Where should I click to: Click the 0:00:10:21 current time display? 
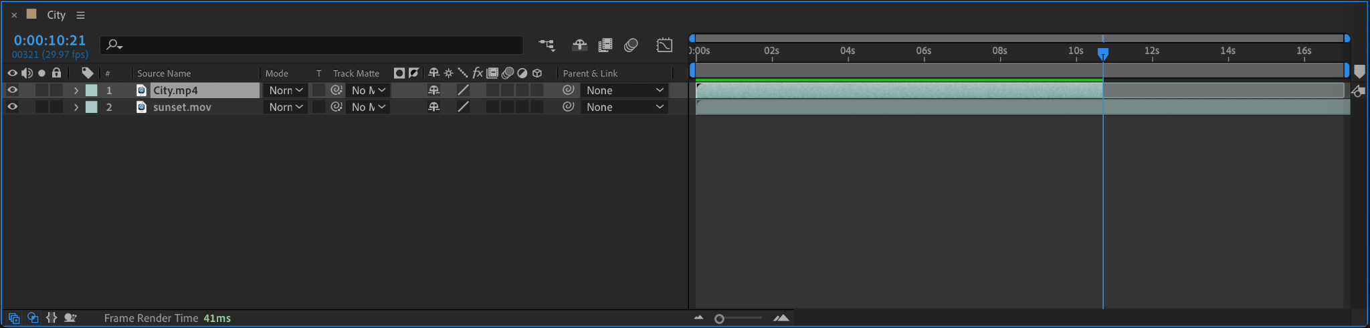tap(50, 41)
